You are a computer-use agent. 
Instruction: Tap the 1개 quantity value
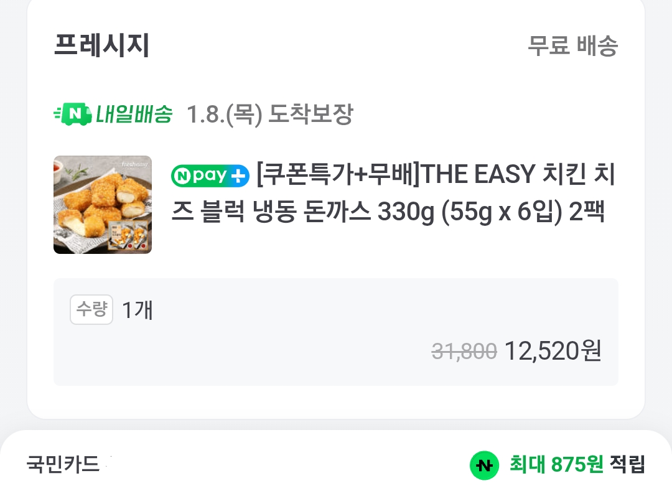point(138,310)
